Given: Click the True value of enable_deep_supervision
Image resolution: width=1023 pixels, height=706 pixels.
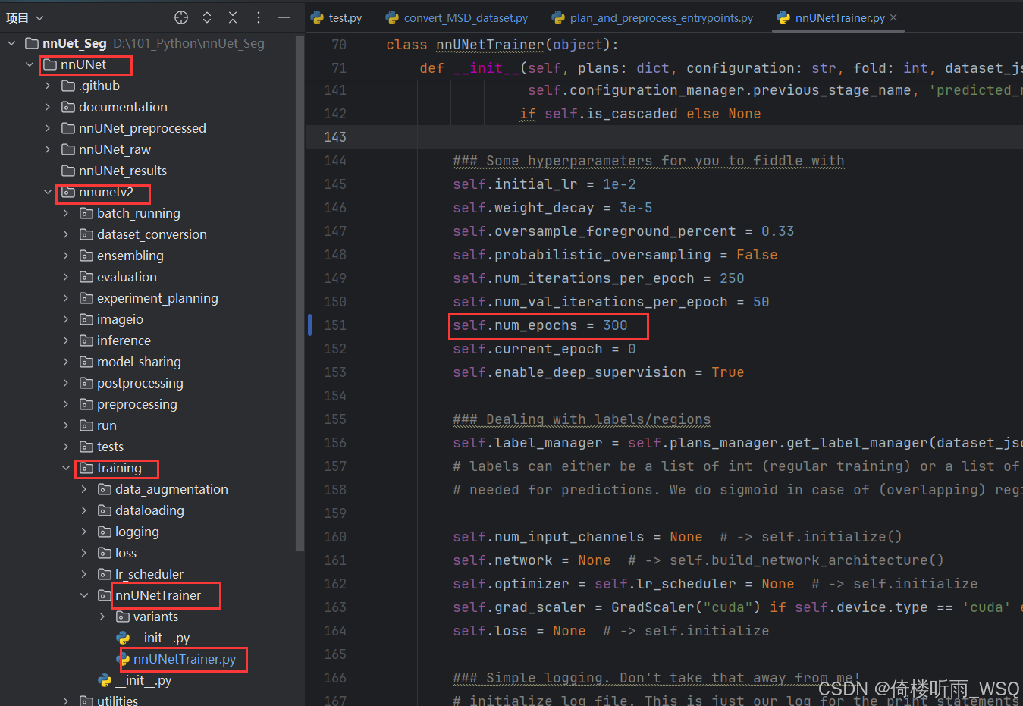Looking at the screenshot, I should tap(727, 372).
